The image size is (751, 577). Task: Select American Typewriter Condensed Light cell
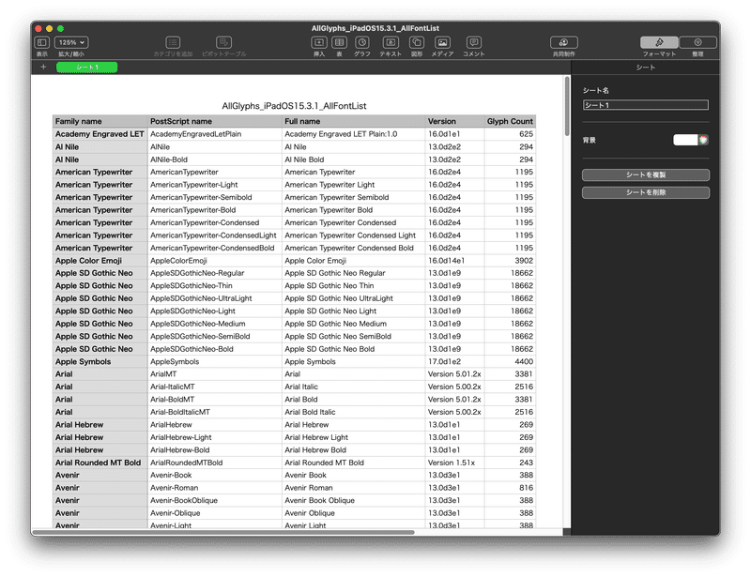[354, 235]
